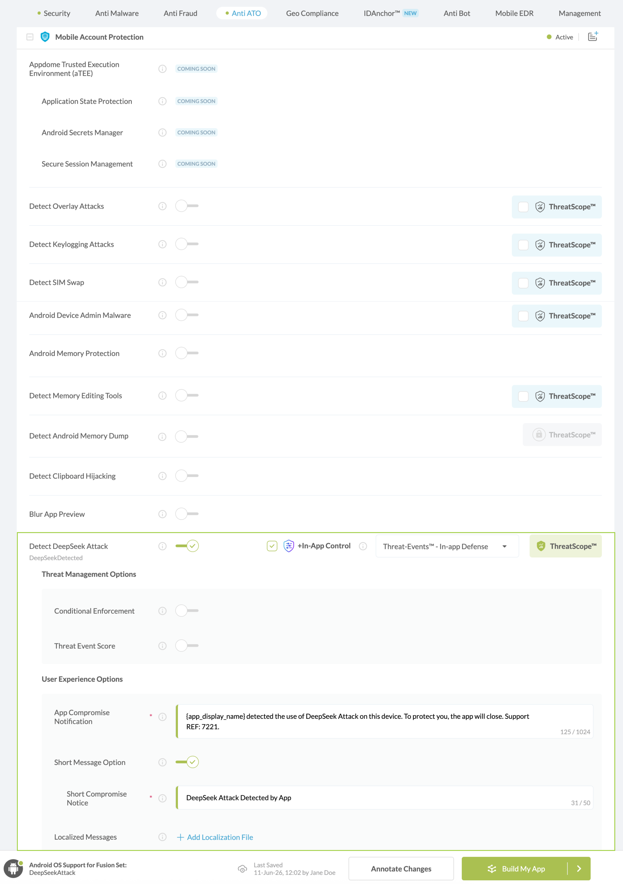Disable the Detect DeepSeek Attack toggle
The height and width of the screenshot is (884, 623).
tap(187, 546)
